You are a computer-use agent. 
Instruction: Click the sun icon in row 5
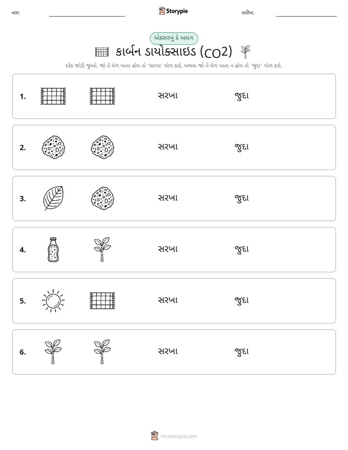(x=53, y=300)
